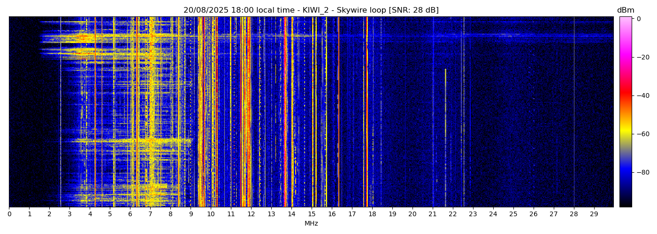This screenshot has height=234, width=657.
Task: Pick the red region of the colorbar
Action: pyautogui.click(x=626, y=95)
